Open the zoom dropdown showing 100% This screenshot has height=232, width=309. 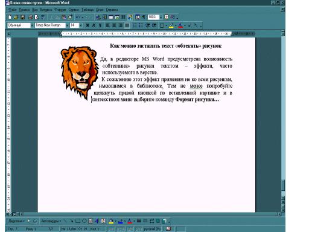pos(161,17)
